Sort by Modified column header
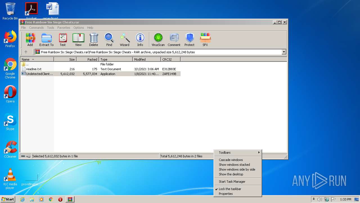 tap(147, 59)
